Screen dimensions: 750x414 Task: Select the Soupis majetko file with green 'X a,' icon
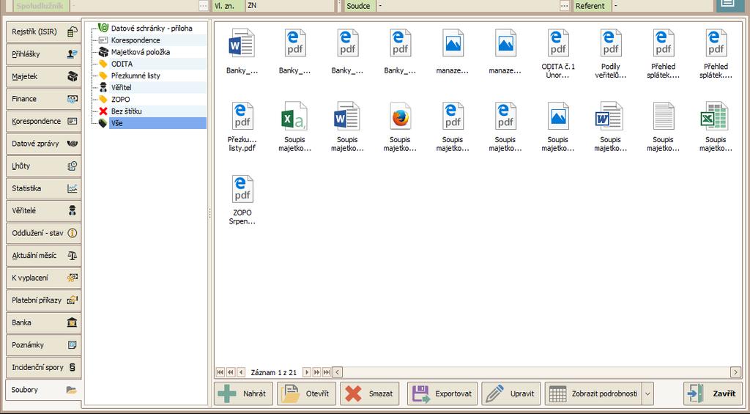(x=294, y=127)
